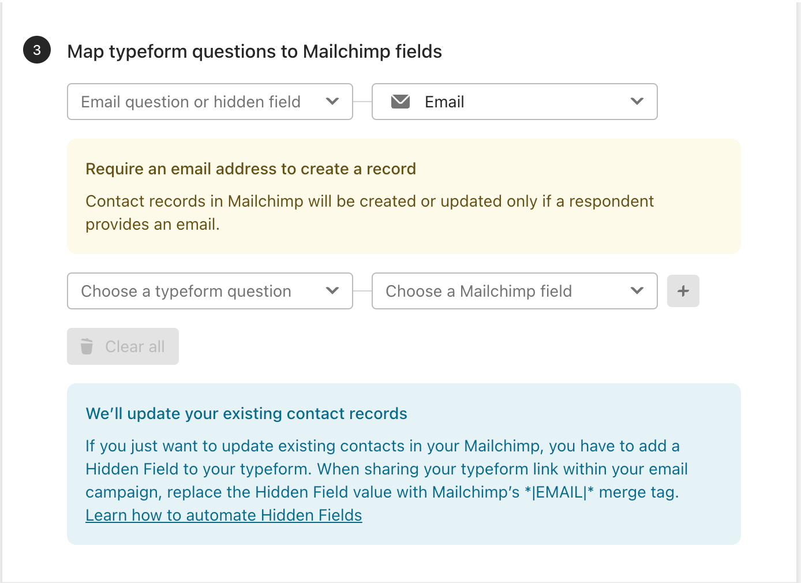Click the envelope icon in Email field
The image size is (801, 583).
click(x=400, y=102)
